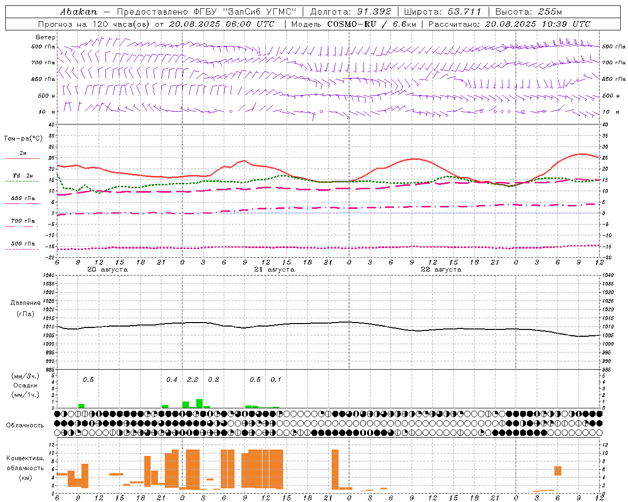Screen dimensions: 628x502
Task: Click the 20 августа date label
Action: tap(107, 270)
